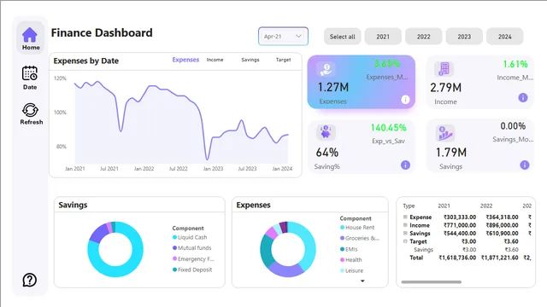Image resolution: width=547 pixels, height=307 pixels.
Task: Click the calculator icon on Income card
Action: point(444,69)
